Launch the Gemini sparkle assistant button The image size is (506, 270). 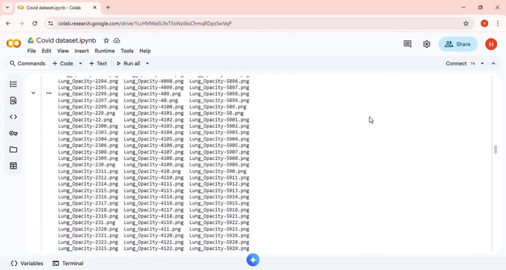(x=253, y=260)
